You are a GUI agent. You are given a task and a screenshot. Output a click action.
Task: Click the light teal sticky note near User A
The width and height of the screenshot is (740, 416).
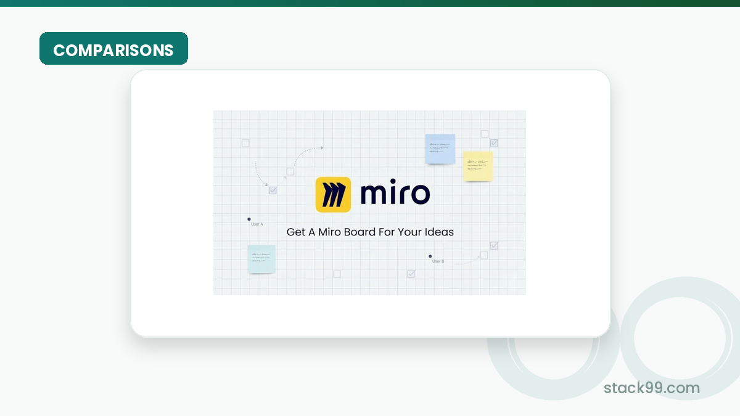(261, 259)
